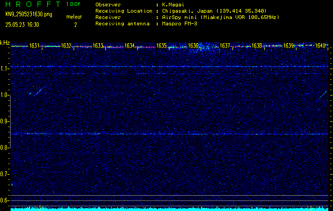Click the meteor echo streak near 1640
The image size is (333, 211).
(x=322, y=95)
